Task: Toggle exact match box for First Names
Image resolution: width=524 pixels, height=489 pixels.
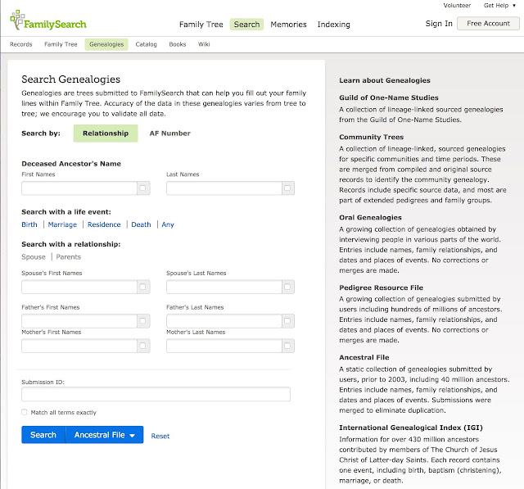Action: coord(143,188)
